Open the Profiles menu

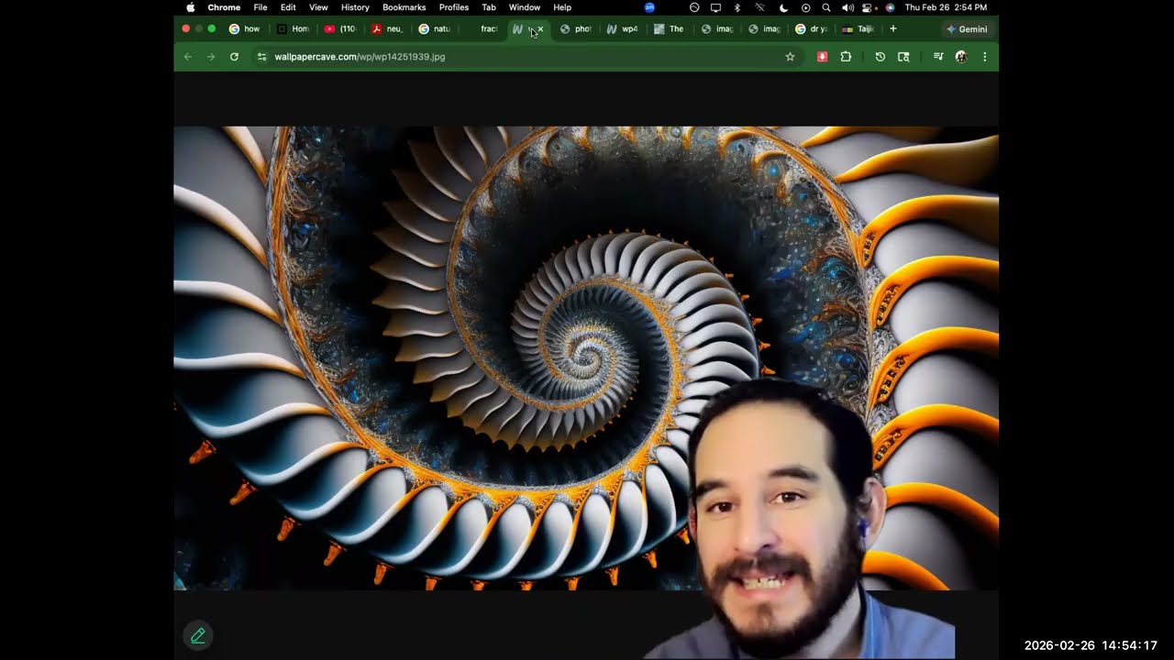[x=454, y=7]
